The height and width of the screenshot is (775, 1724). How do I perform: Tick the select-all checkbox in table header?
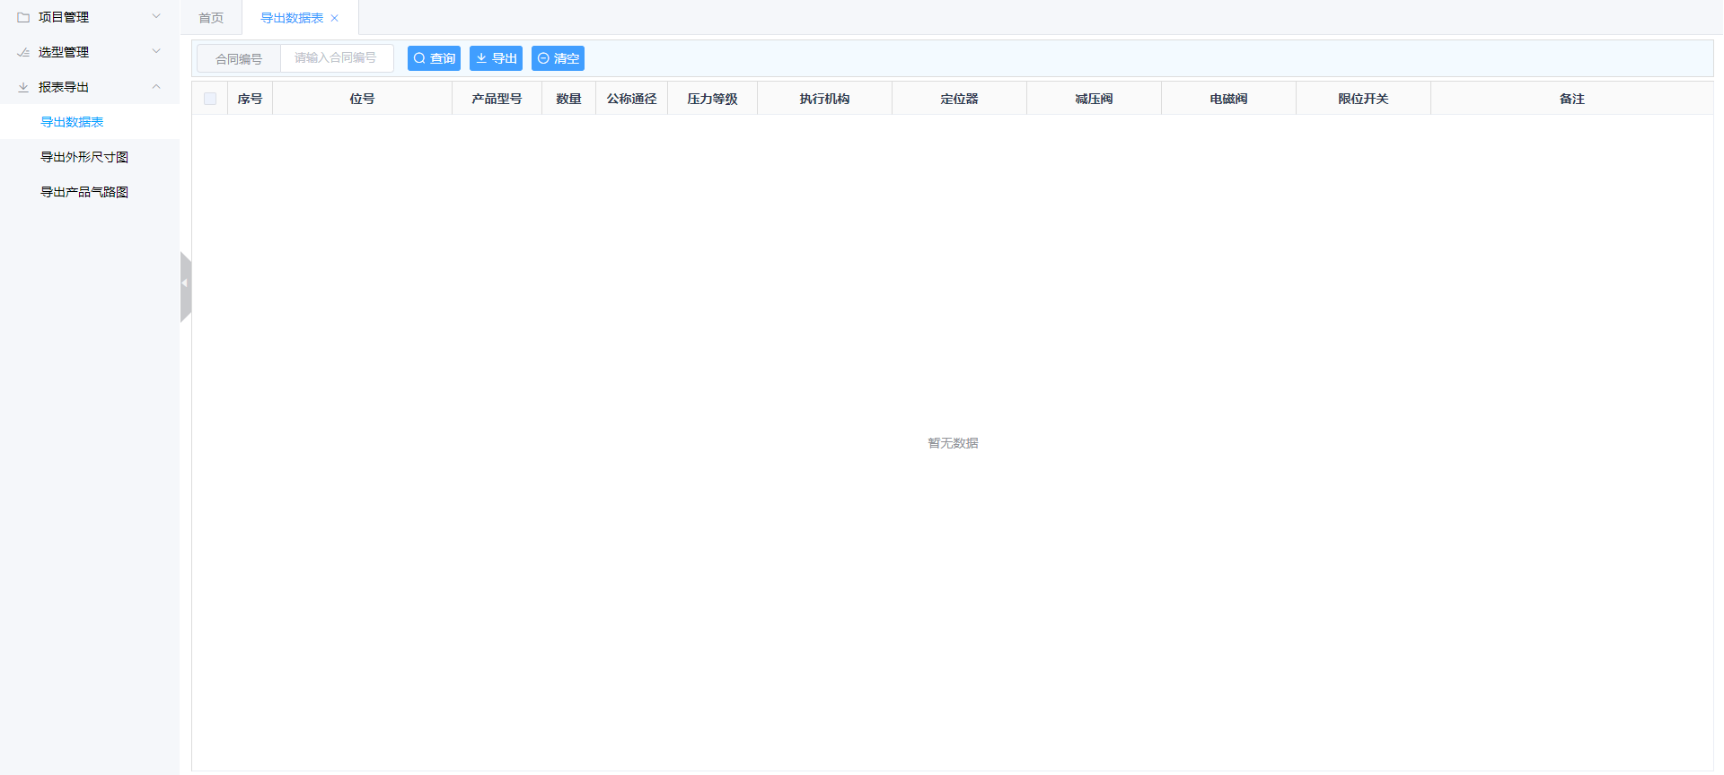tap(210, 99)
